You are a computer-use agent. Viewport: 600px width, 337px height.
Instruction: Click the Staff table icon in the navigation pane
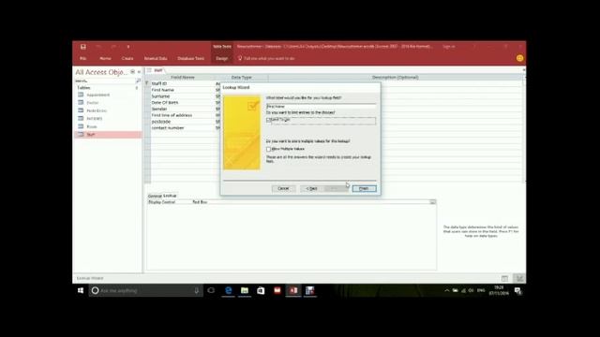(x=81, y=135)
